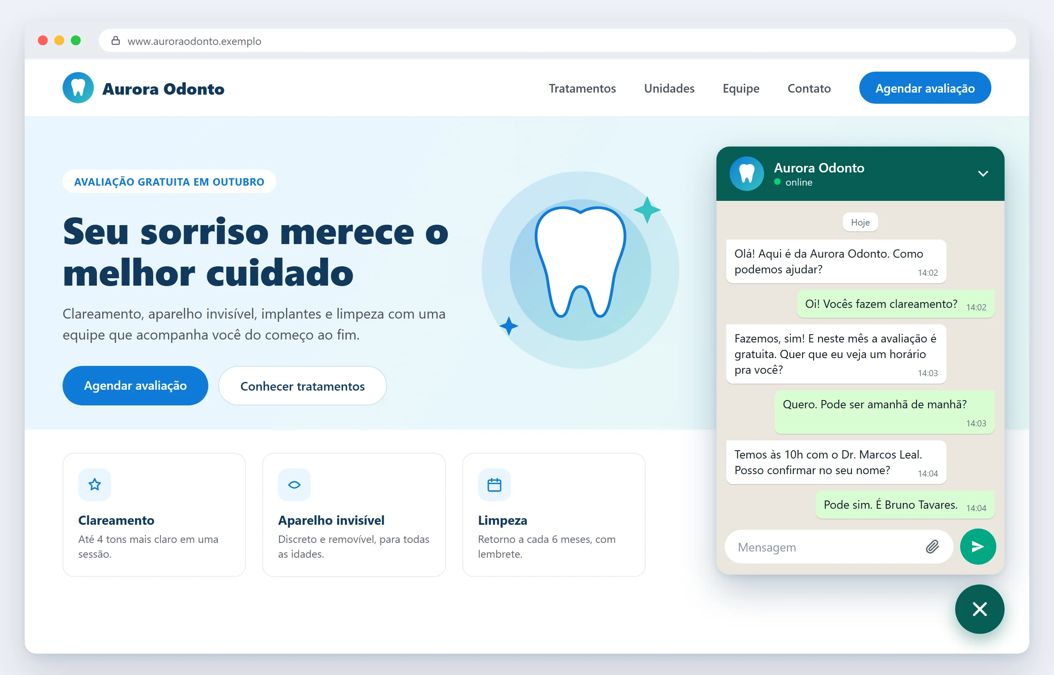Image resolution: width=1054 pixels, height=675 pixels.
Task: Open the Equipe menu item
Action: (x=741, y=88)
